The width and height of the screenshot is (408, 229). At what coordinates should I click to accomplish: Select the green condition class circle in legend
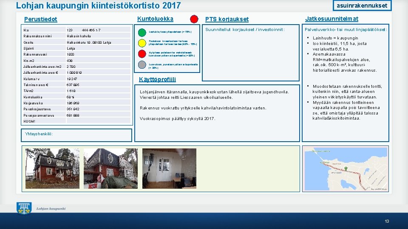click(142, 33)
